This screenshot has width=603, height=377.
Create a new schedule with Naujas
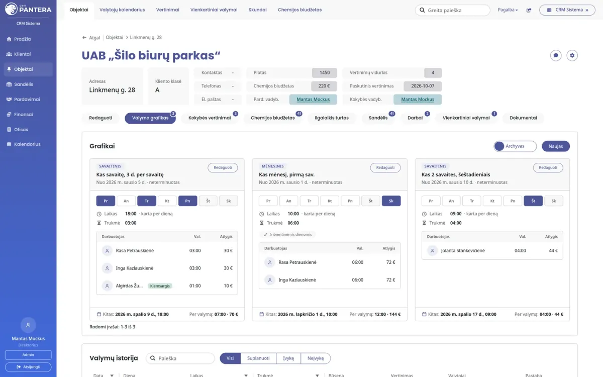556,146
